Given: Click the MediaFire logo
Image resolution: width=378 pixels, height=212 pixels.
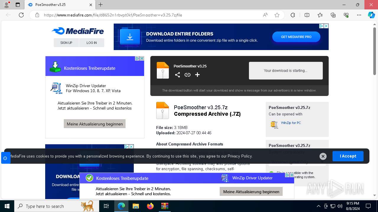Looking at the screenshot, I should [78, 31].
